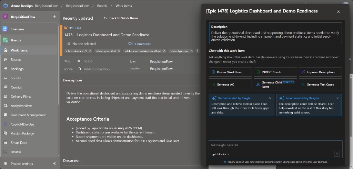Screen dimensions: 353x169
Task: Dismiss the 'leftover gaps and risks' recommendation
Action: [270, 98]
